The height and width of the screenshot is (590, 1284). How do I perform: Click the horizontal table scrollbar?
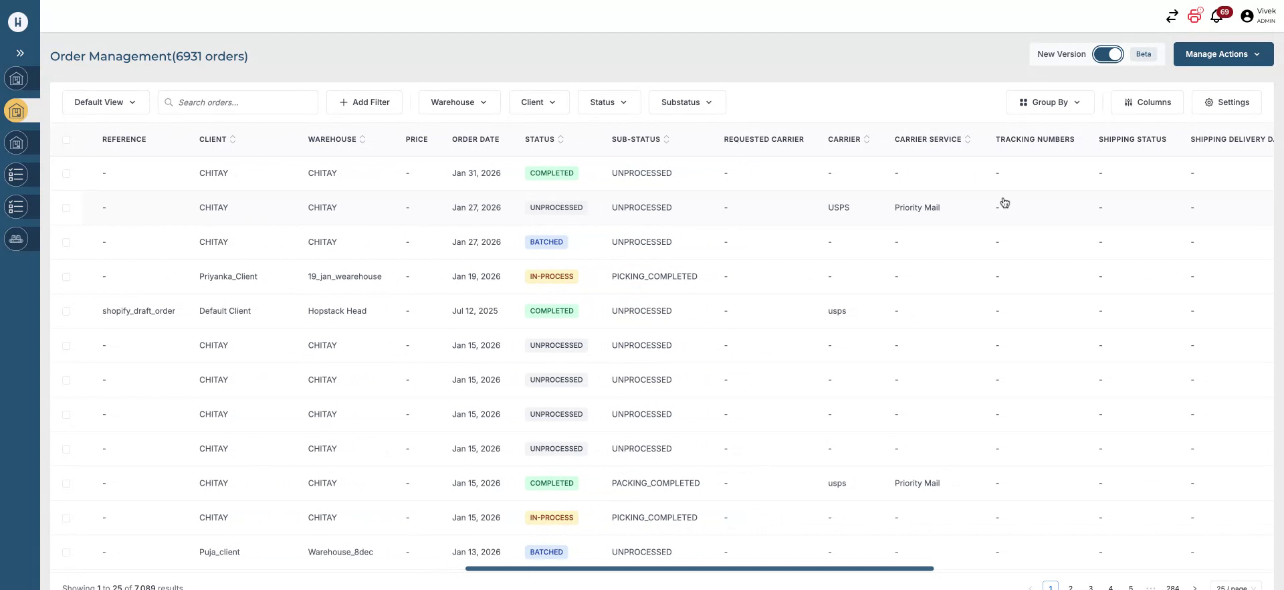(x=699, y=569)
